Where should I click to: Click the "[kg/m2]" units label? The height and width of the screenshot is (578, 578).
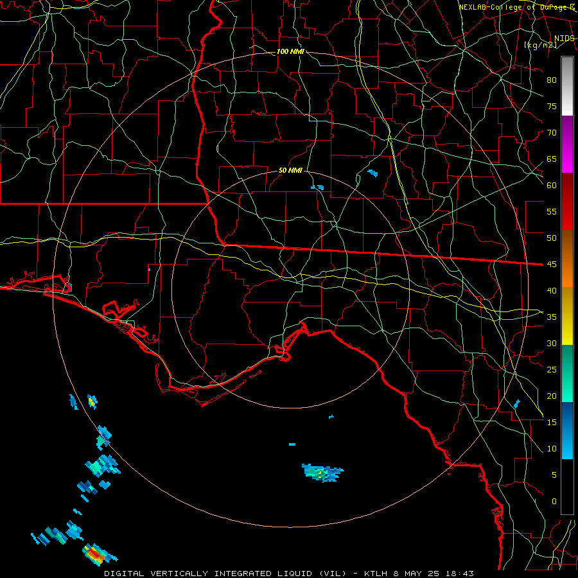click(x=540, y=45)
